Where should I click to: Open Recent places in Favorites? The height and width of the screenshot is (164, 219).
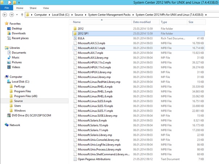(18, 38)
